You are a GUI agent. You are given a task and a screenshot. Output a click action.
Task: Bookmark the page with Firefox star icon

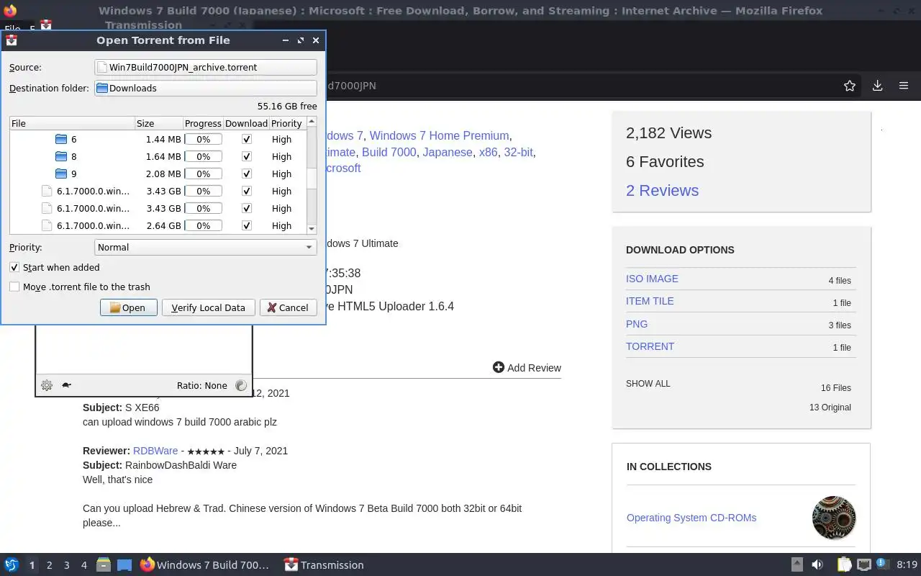[850, 86]
